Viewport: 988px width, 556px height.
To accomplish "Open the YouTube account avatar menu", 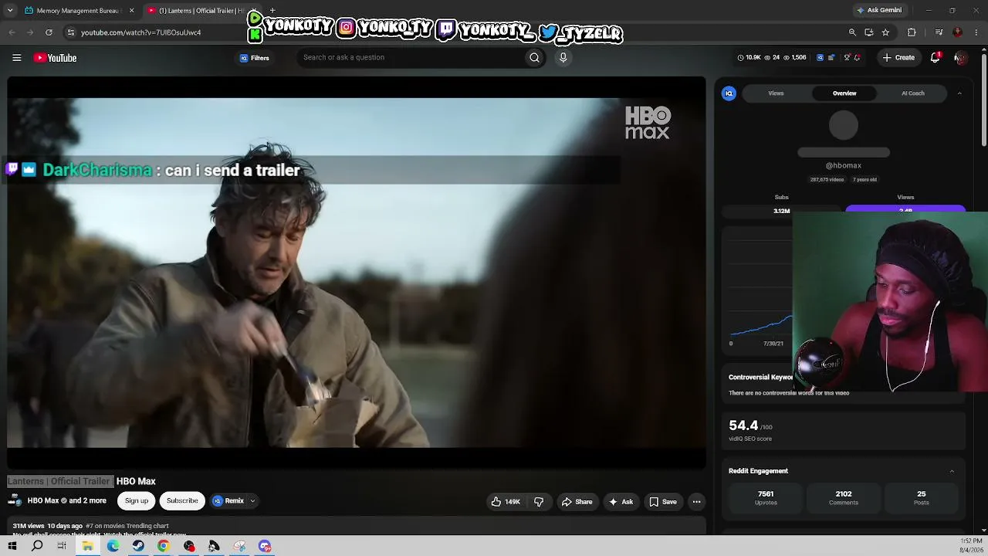I will click(x=960, y=57).
